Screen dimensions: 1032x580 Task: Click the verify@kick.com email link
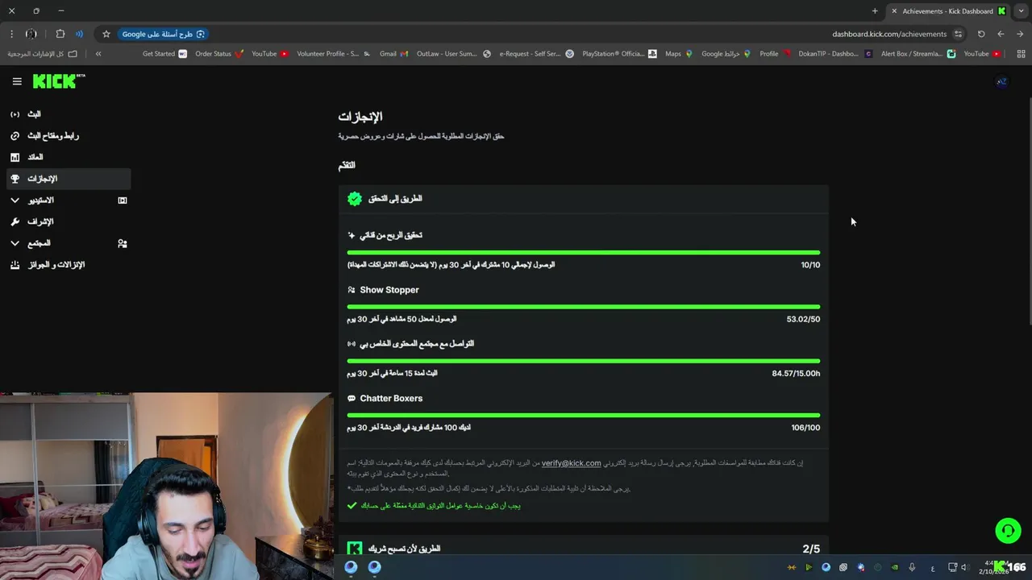[571, 463]
